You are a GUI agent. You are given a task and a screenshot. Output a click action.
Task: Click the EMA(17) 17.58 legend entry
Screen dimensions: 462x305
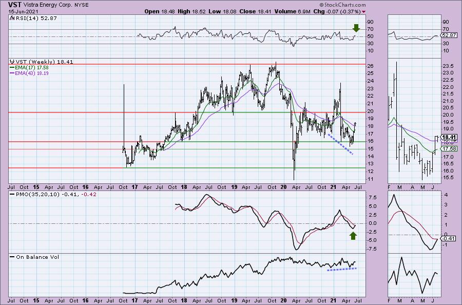(31, 68)
